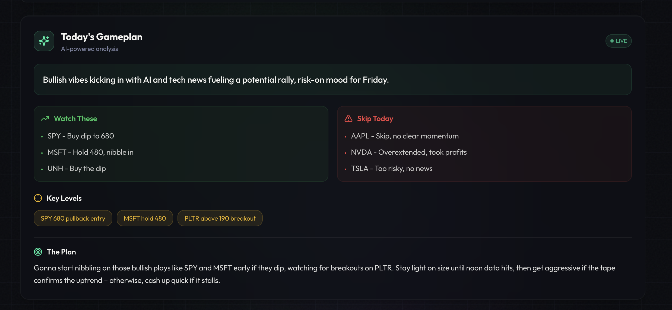
Task: Toggle the NVDA skip entry
Action: click(409, 152)
